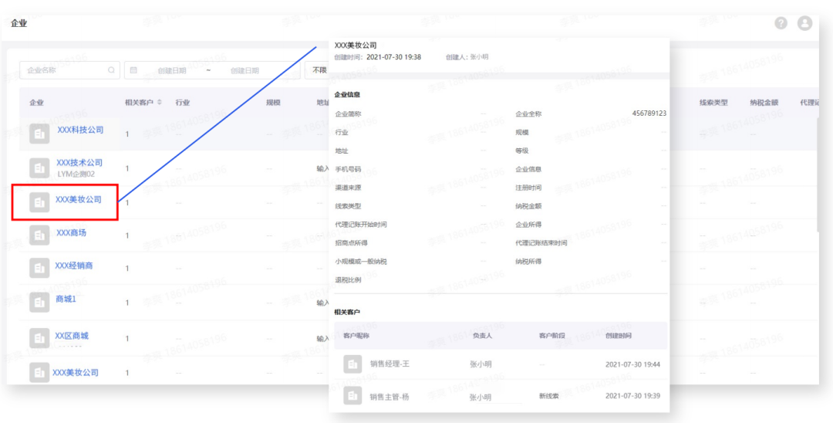
Task: Click the start 创建日期 date input
Action: coord(171,70)
